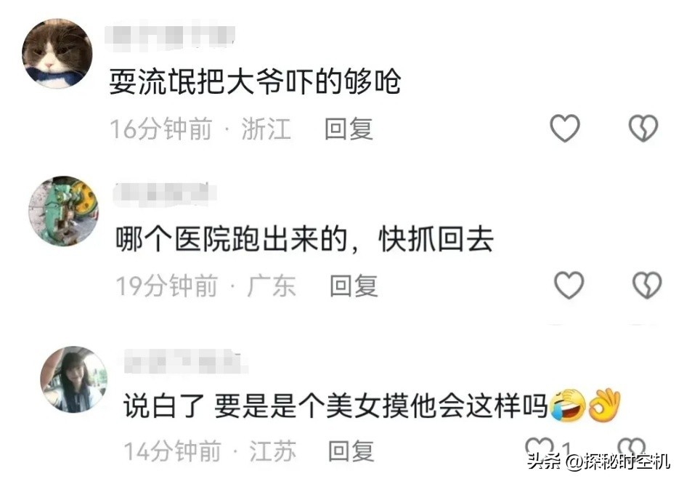Tap the broken heart on the 广东 comment
684x484 pixels.
pyautogui.click(x=648, y=285)
